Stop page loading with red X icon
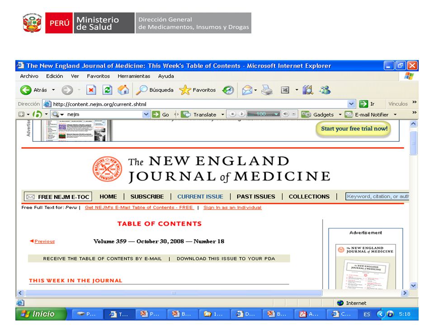This screenshot has width=434, height=325. click(x=91, y=90)
